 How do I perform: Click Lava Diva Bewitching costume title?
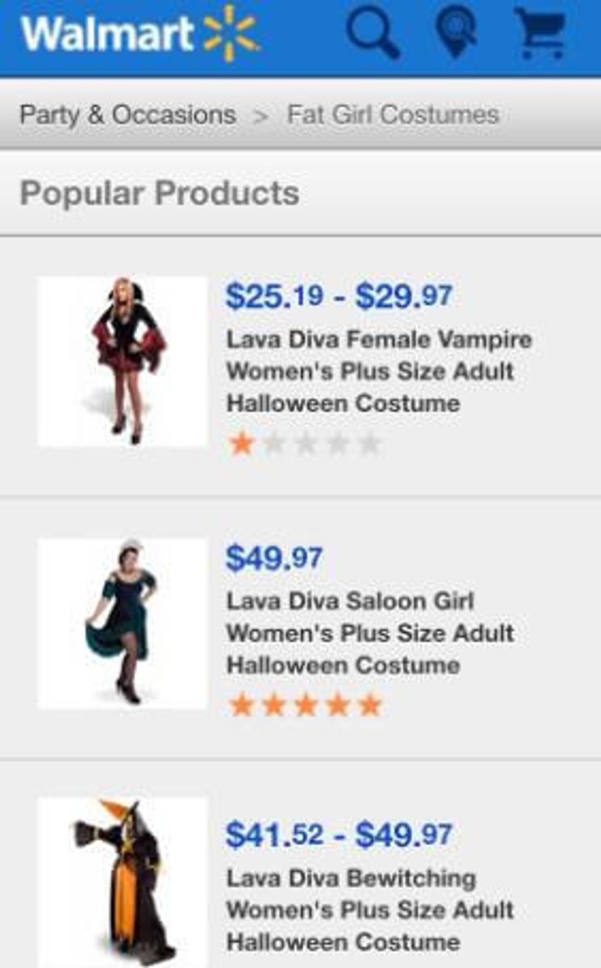370,910
